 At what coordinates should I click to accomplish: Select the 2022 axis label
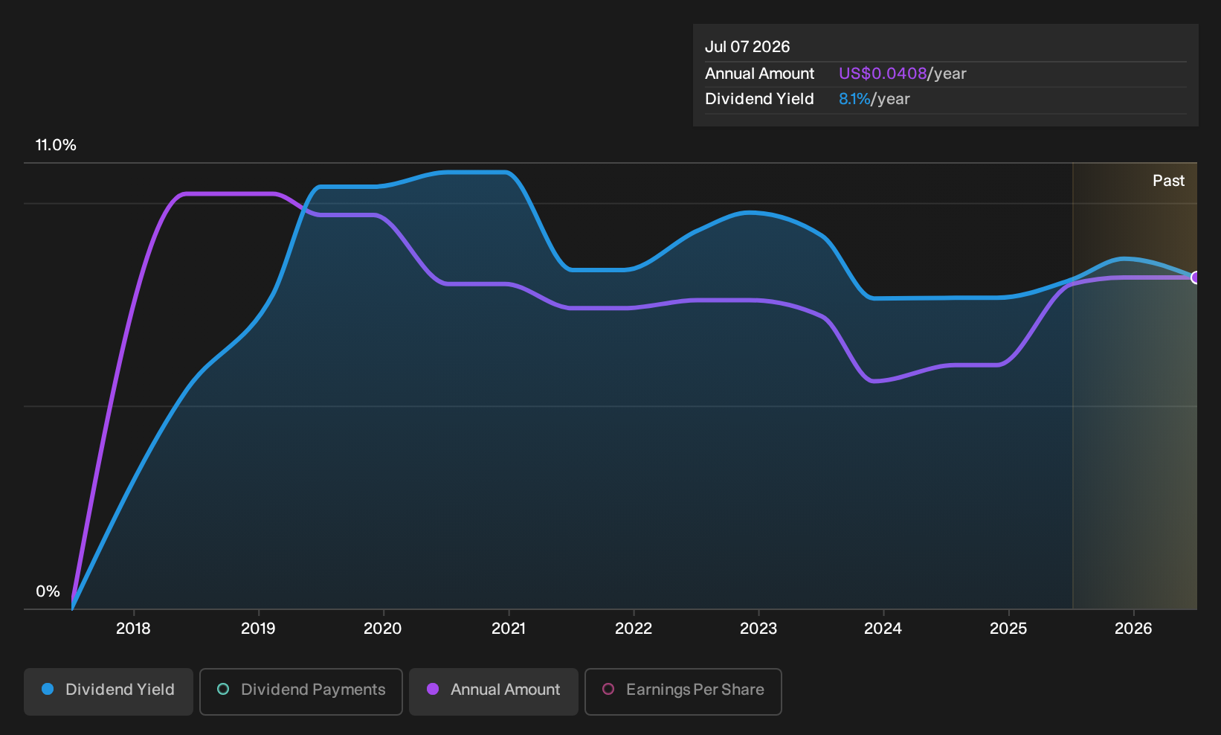pyautogui.click(x=634, y=629)
